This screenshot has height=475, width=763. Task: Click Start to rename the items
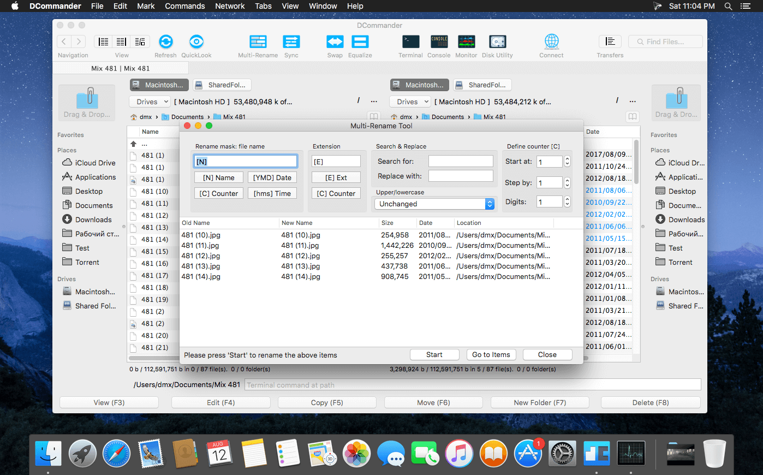coord(434,355)
